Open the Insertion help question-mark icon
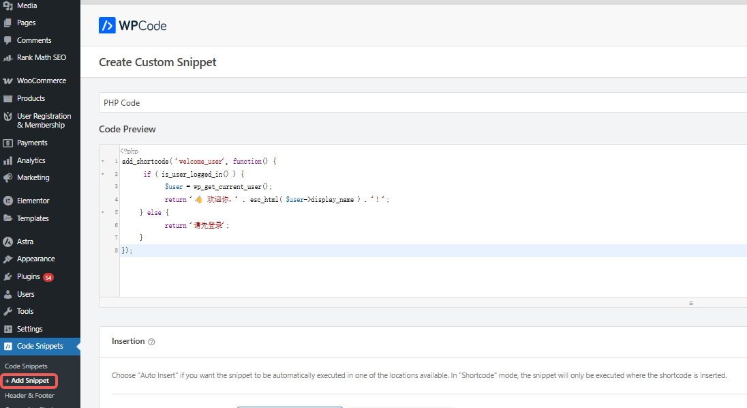This screenshot has width=747, height=408. 151,342
